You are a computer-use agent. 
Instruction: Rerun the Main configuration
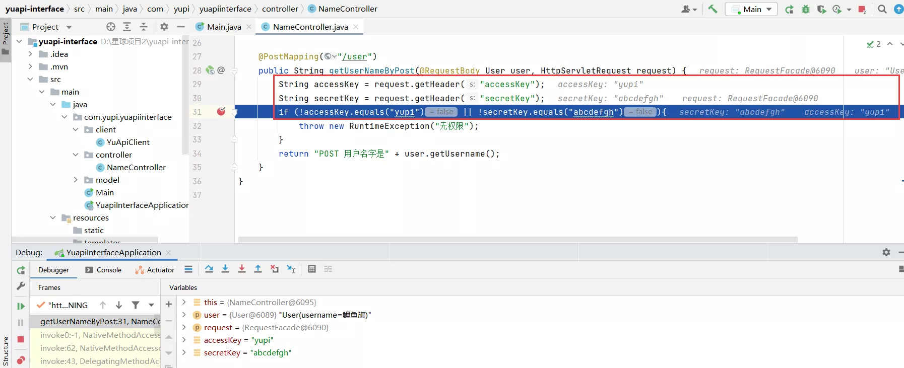pyautogui.click(x=790, y=9)
